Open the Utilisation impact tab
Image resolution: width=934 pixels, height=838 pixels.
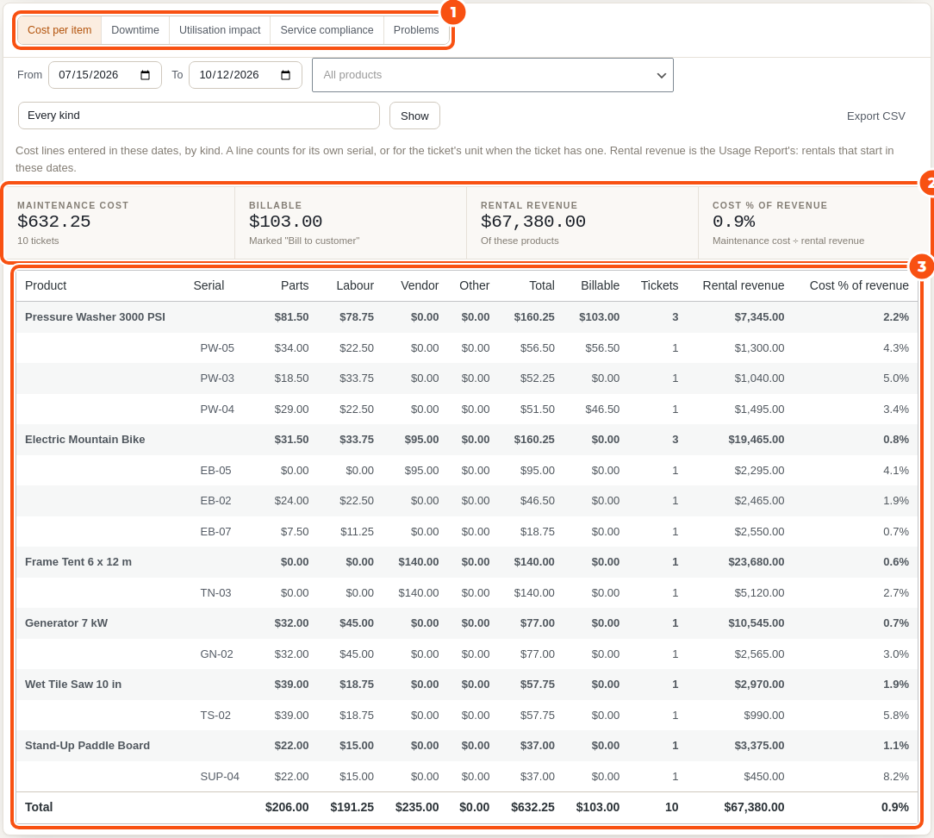(x=220, y=30)
